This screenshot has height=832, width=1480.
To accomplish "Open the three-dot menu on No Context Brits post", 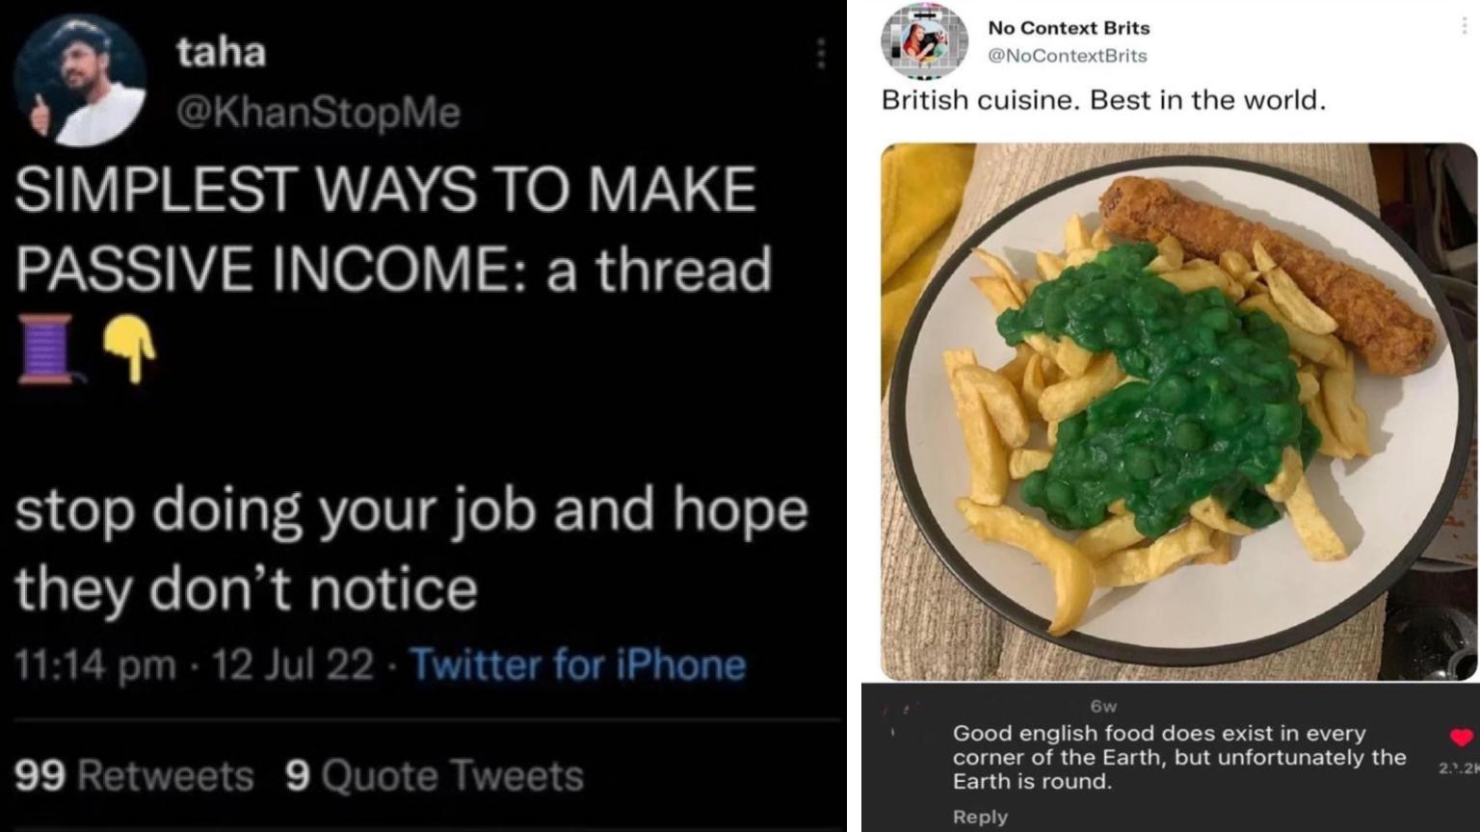I will (1464, 26).
